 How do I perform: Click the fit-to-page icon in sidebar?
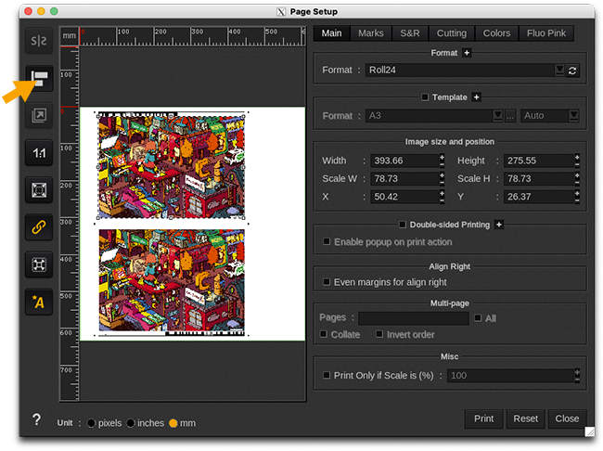point(39,190)
